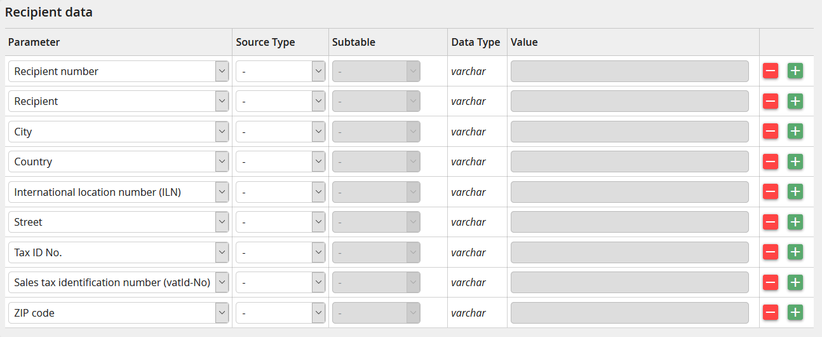The image size is (822, 337).
Task: Open the Street parameter dropdown
Action: (x=118, y=222)
